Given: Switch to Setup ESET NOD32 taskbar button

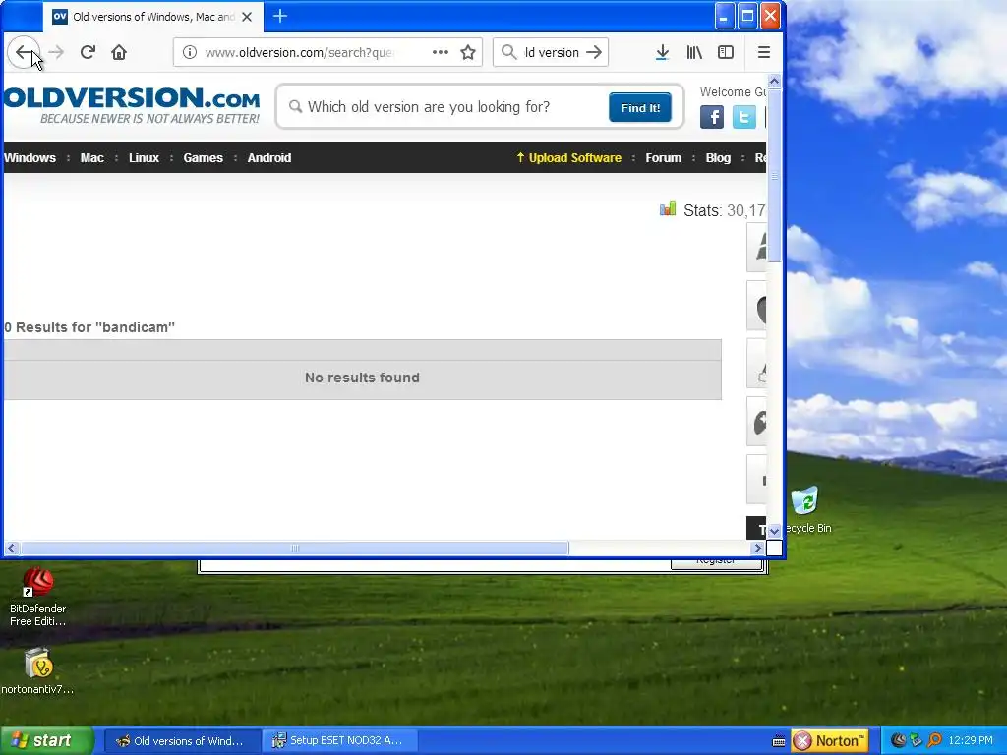Looking at the screenshot, I should click(340, 741).
